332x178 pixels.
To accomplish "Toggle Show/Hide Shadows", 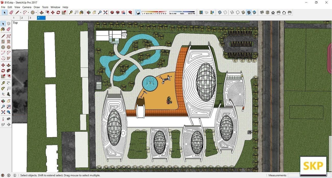I will point(138,12).
